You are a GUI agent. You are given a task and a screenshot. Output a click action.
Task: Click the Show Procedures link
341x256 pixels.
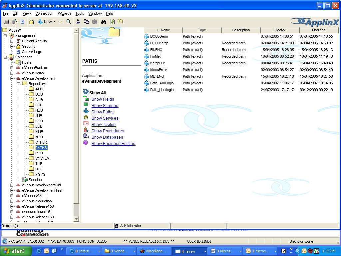pos(108,131)
